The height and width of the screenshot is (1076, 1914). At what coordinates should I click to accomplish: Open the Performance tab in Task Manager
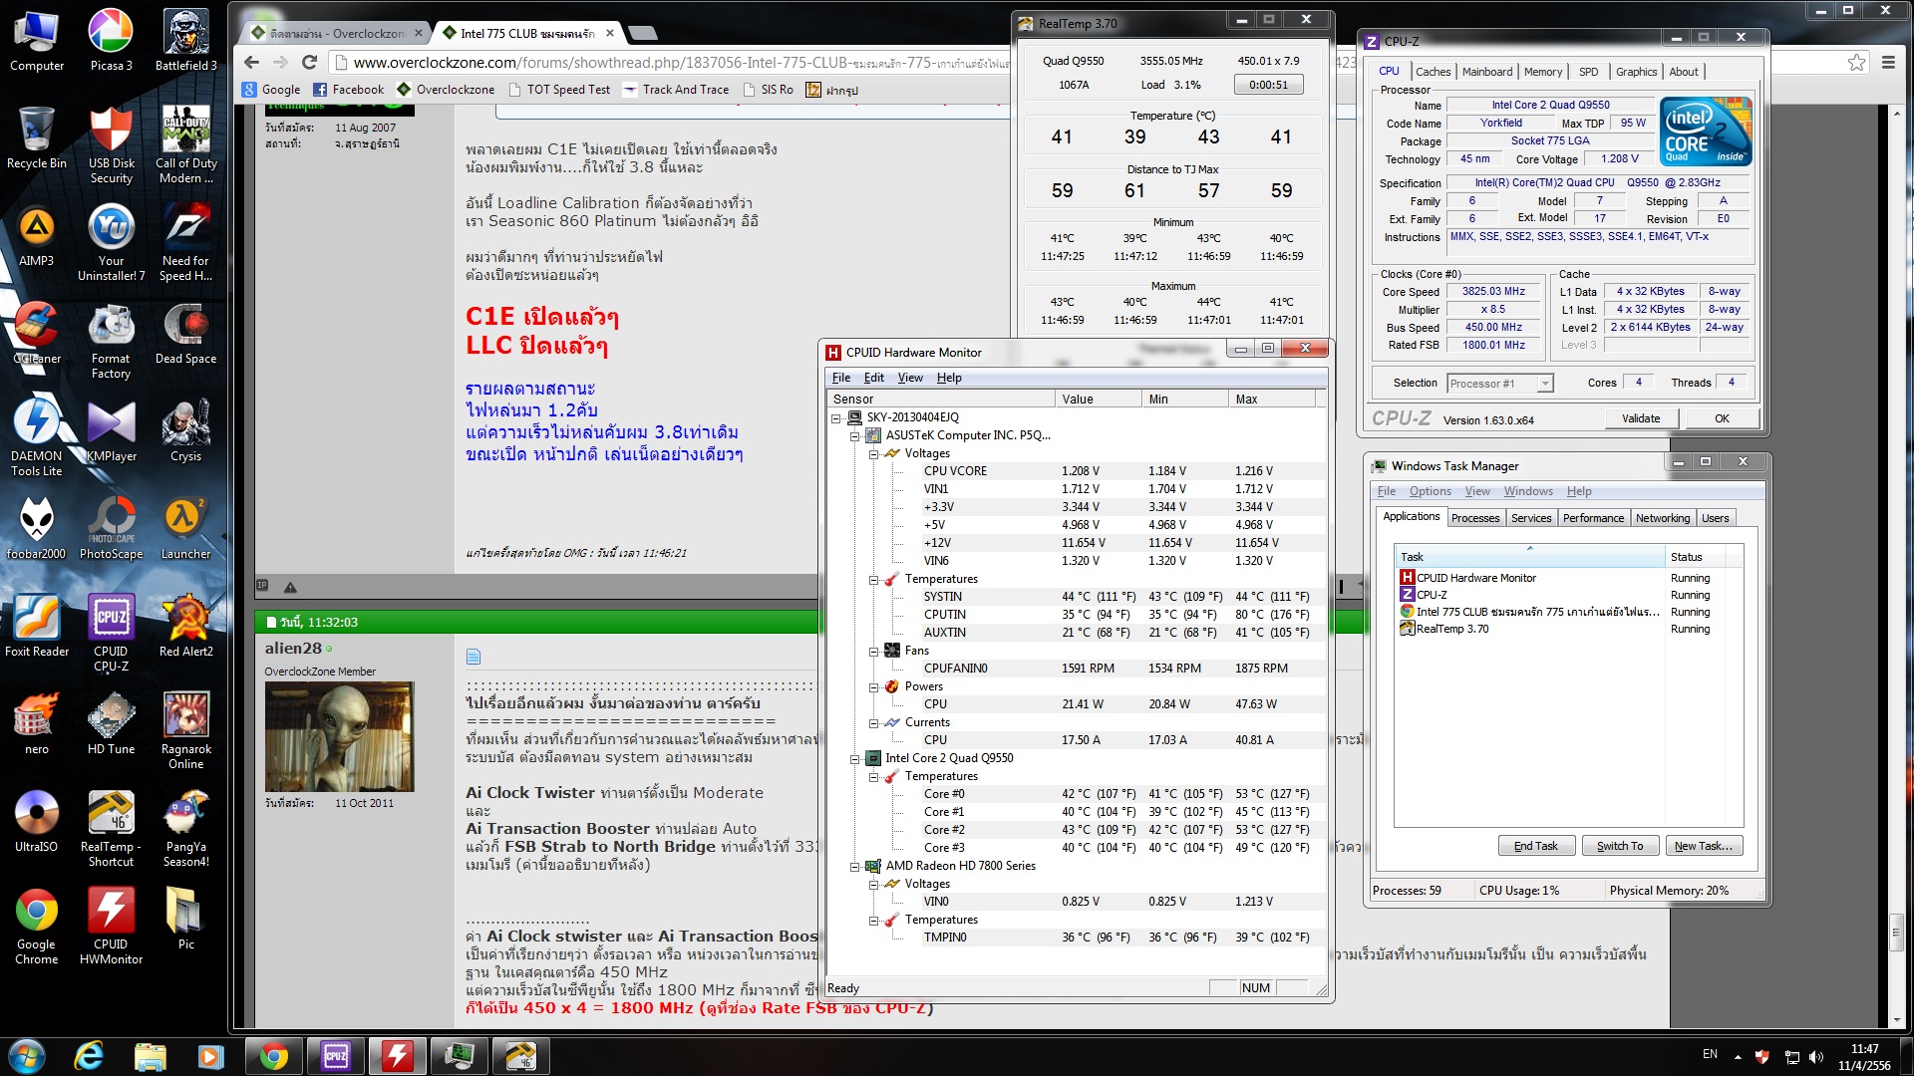coord(1592,518)
